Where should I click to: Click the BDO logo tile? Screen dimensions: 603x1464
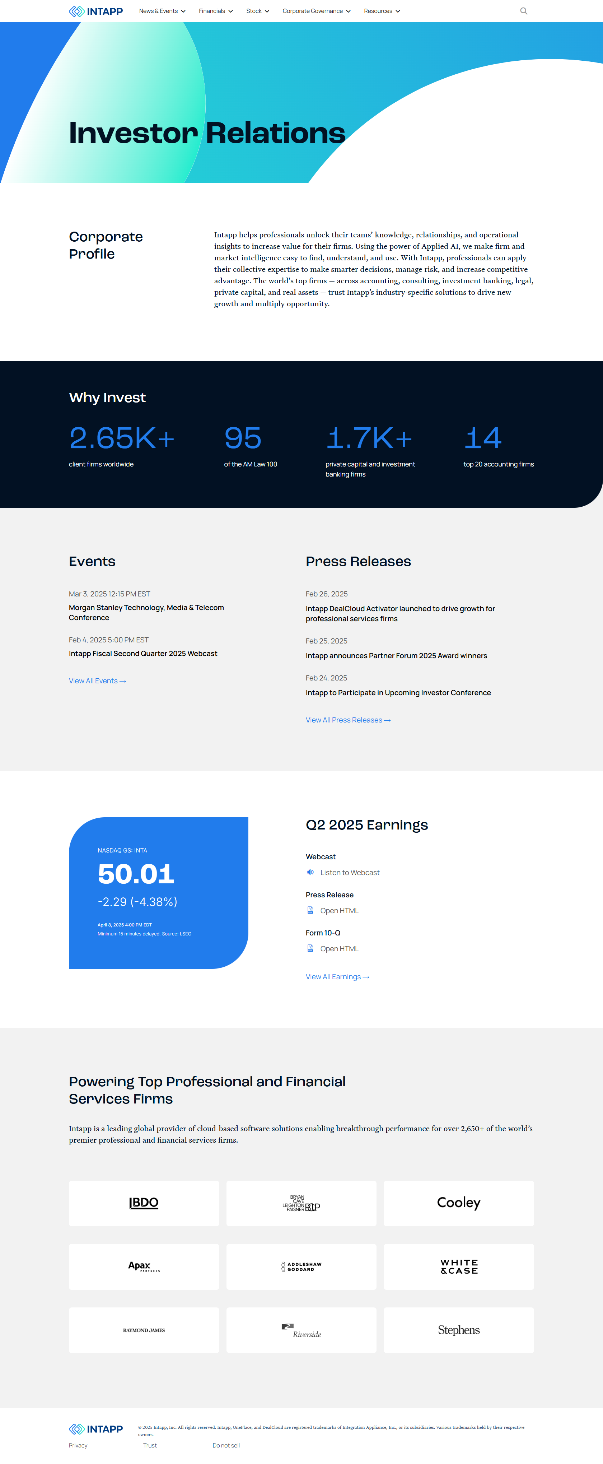tap(144, 1203)
